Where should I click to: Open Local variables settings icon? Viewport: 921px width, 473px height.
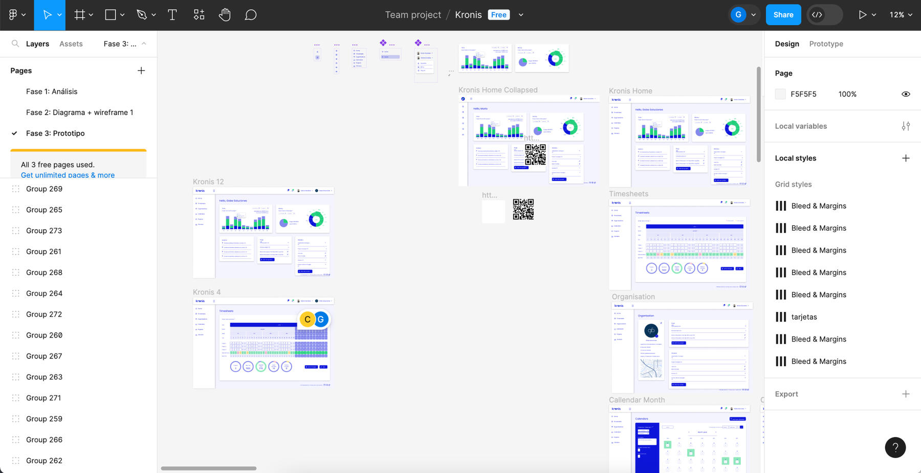pyautogui.click(x=906, y=126)
